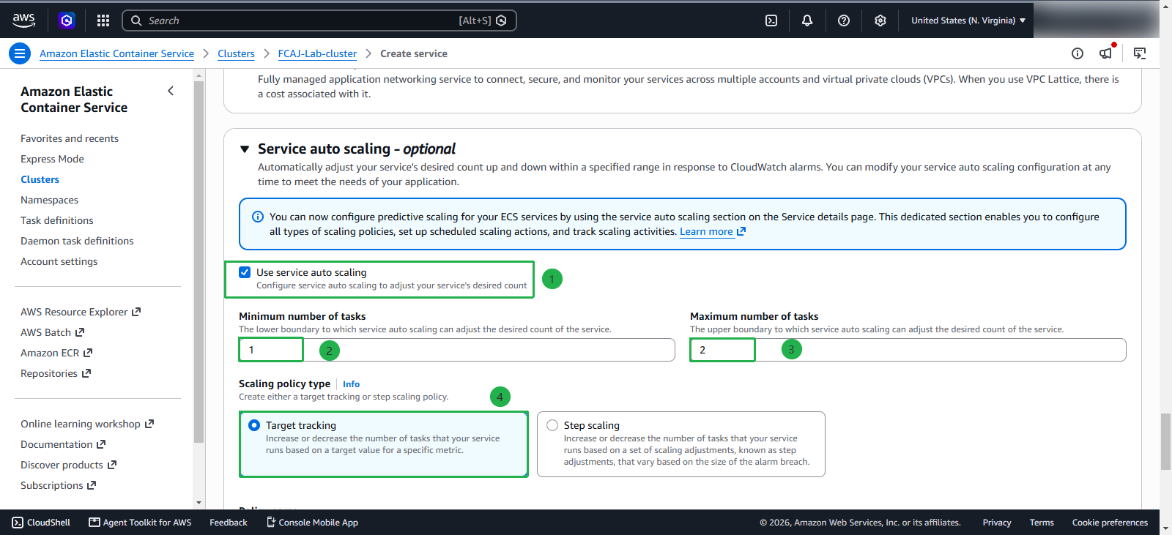Open the Amazon Q icon in header
Viewport: 1172px width, 535px height.
67,20
